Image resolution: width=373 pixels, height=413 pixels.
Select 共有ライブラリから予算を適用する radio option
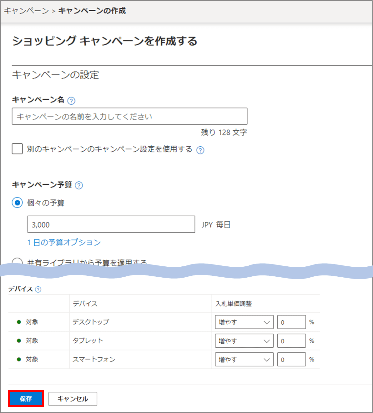(x=17, y=262)
